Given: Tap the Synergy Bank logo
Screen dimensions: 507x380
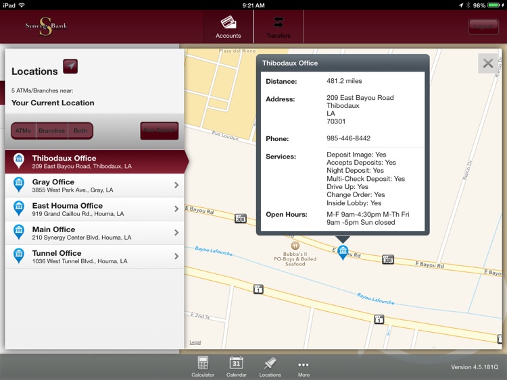Looking at the screenshot, I should [x=46, y=26].
